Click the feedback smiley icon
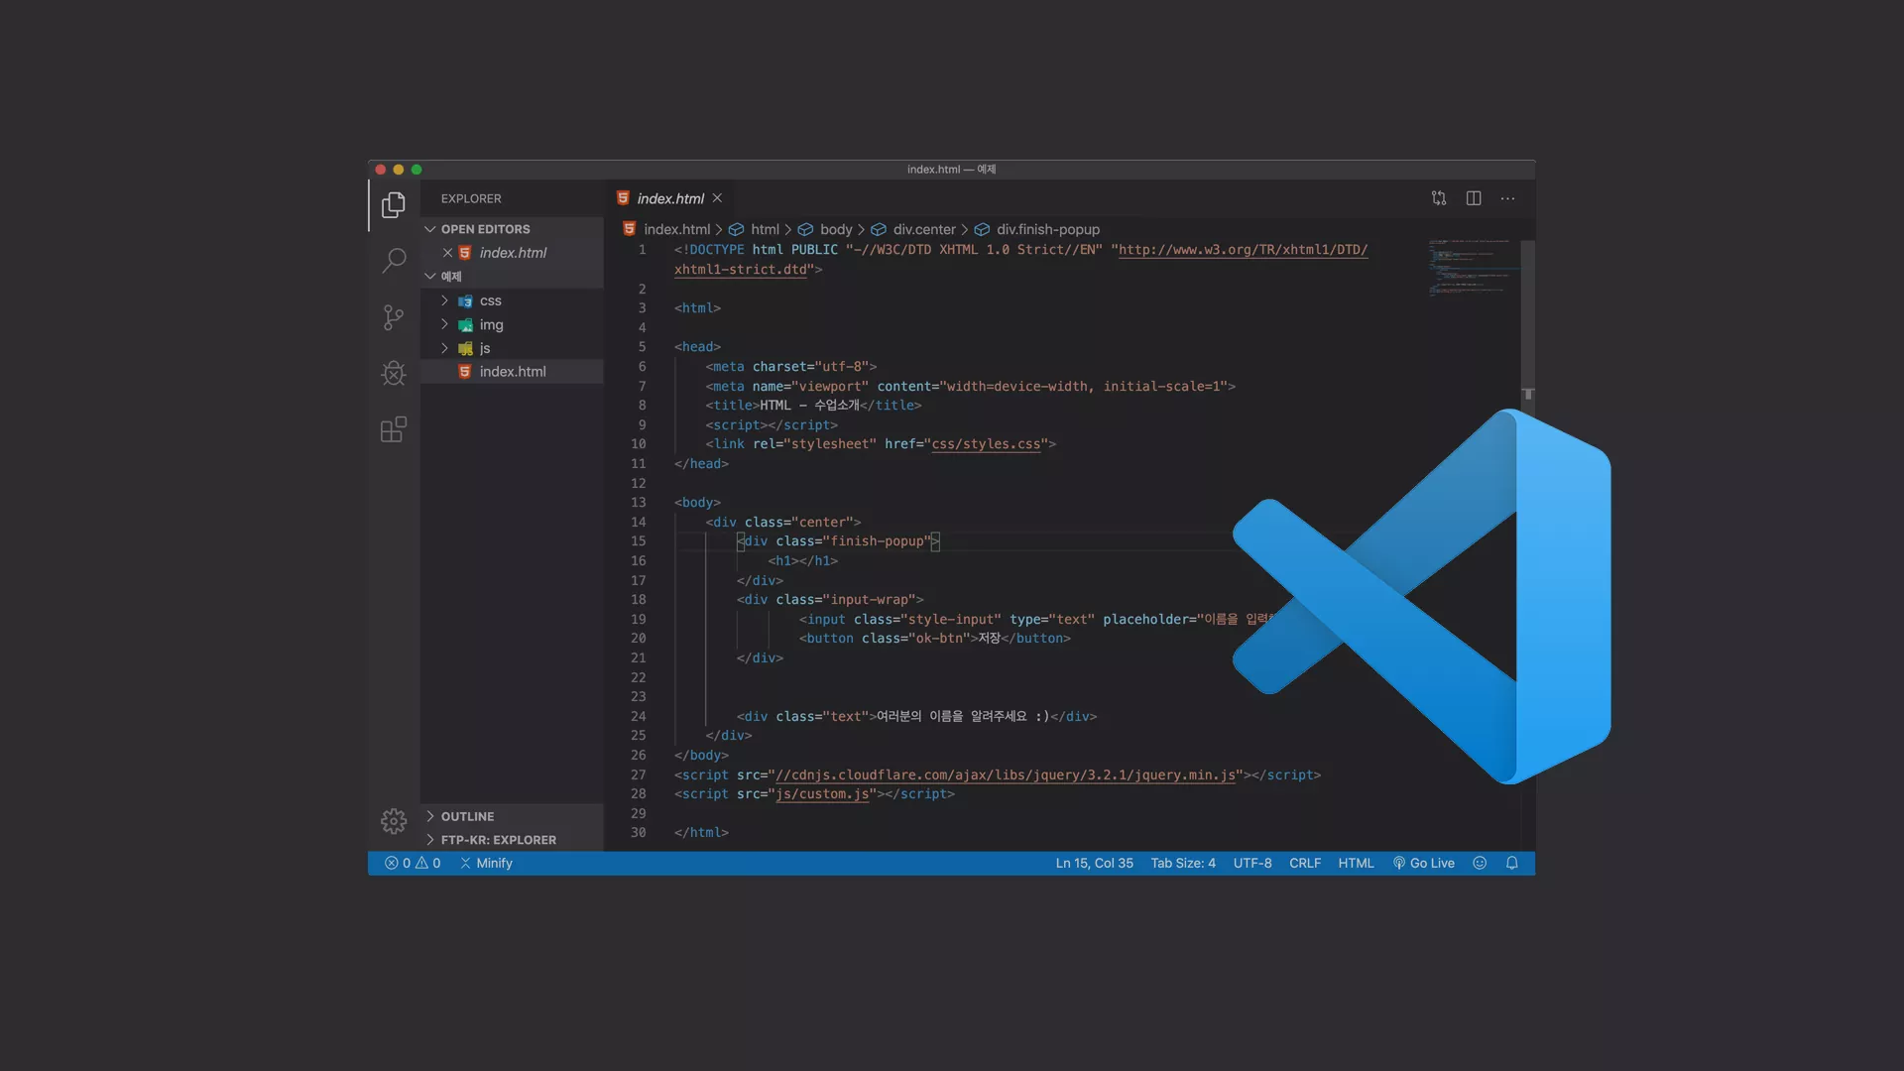This screenshot has height=1071, width=1904. [x=1480, y=864]
